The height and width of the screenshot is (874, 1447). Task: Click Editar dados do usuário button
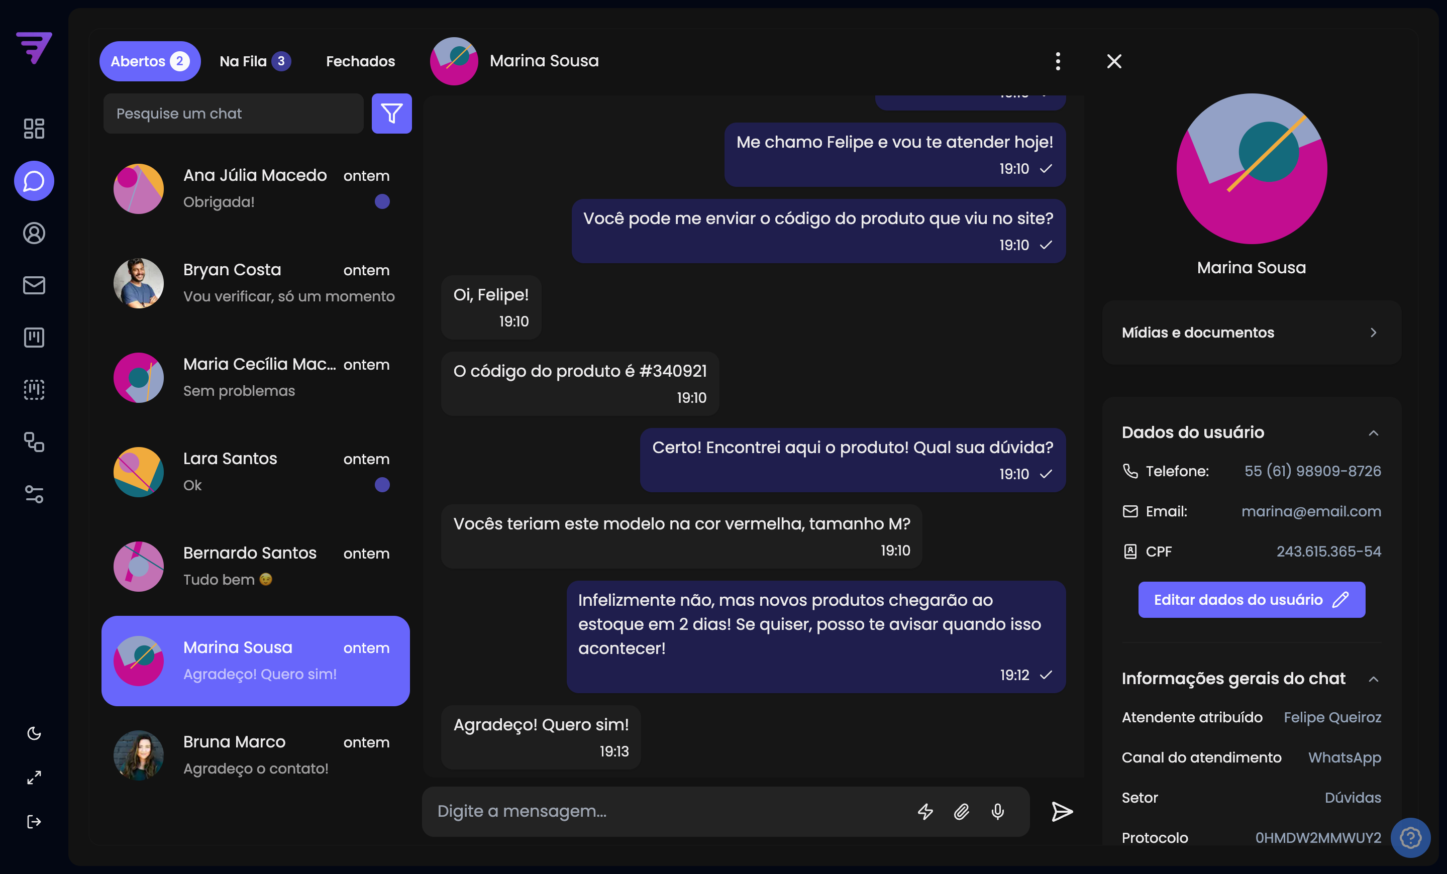pyautogui.click(x=1251, y=600)
